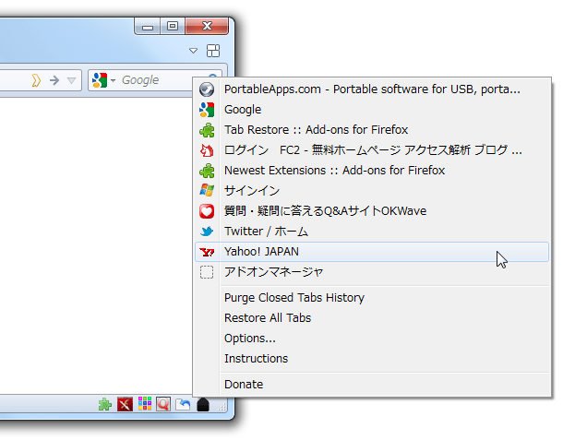Click the Yahoo! JAPAN red favicon
The width and height of the screenshot is (563, 440).
tap(207, 252)
